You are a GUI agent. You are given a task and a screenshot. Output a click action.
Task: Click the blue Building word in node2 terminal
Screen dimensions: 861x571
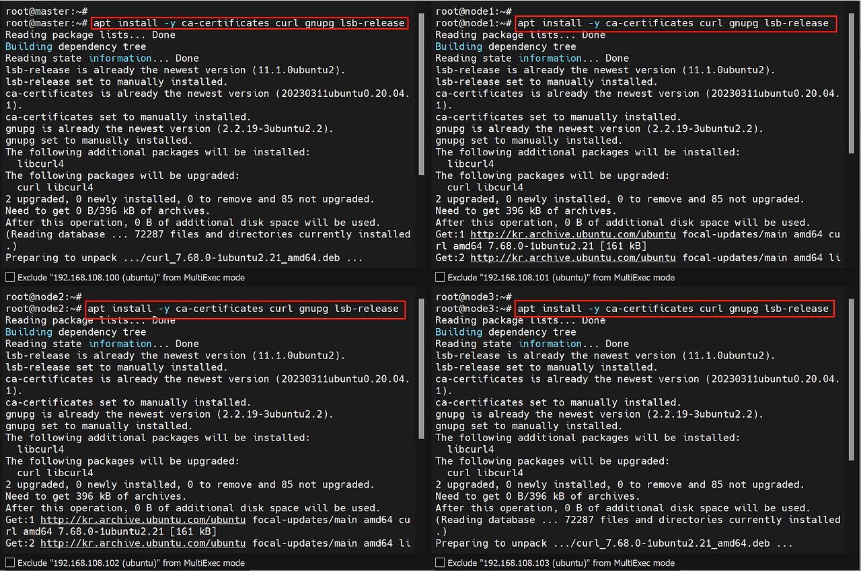28,332
